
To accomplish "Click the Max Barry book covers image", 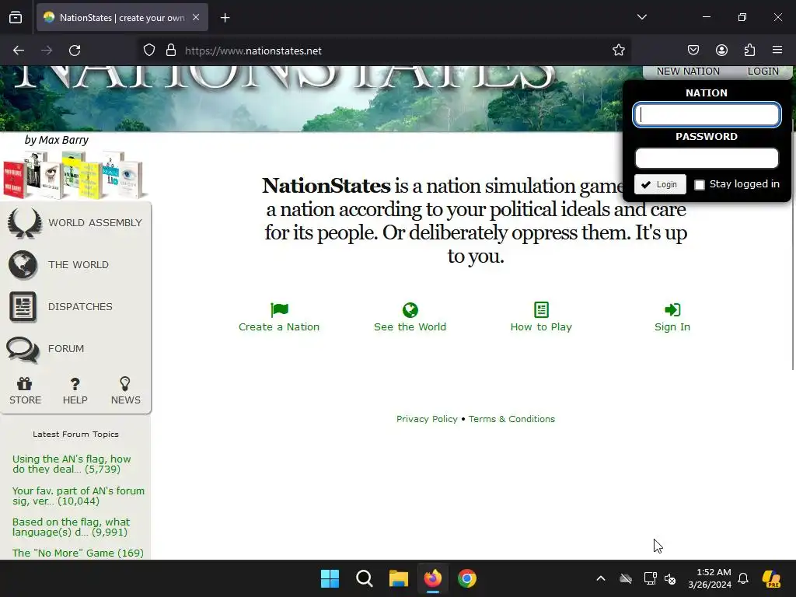I will tap(74, 175).
